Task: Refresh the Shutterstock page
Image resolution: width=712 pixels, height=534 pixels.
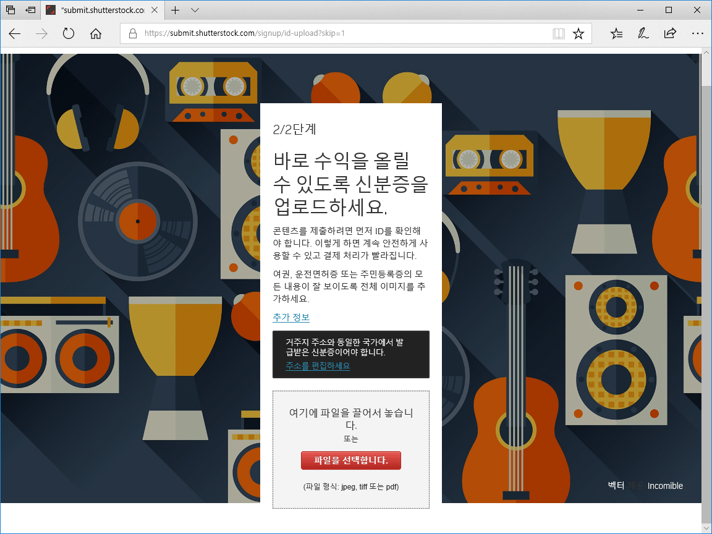Action: coord(69,33)
